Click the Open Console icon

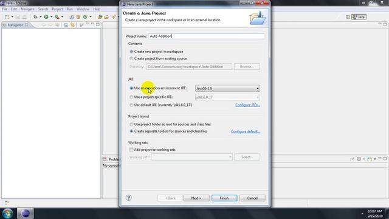(x=370, y=159)
